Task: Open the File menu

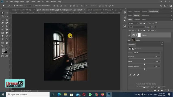Action: [x=7, y=2]
